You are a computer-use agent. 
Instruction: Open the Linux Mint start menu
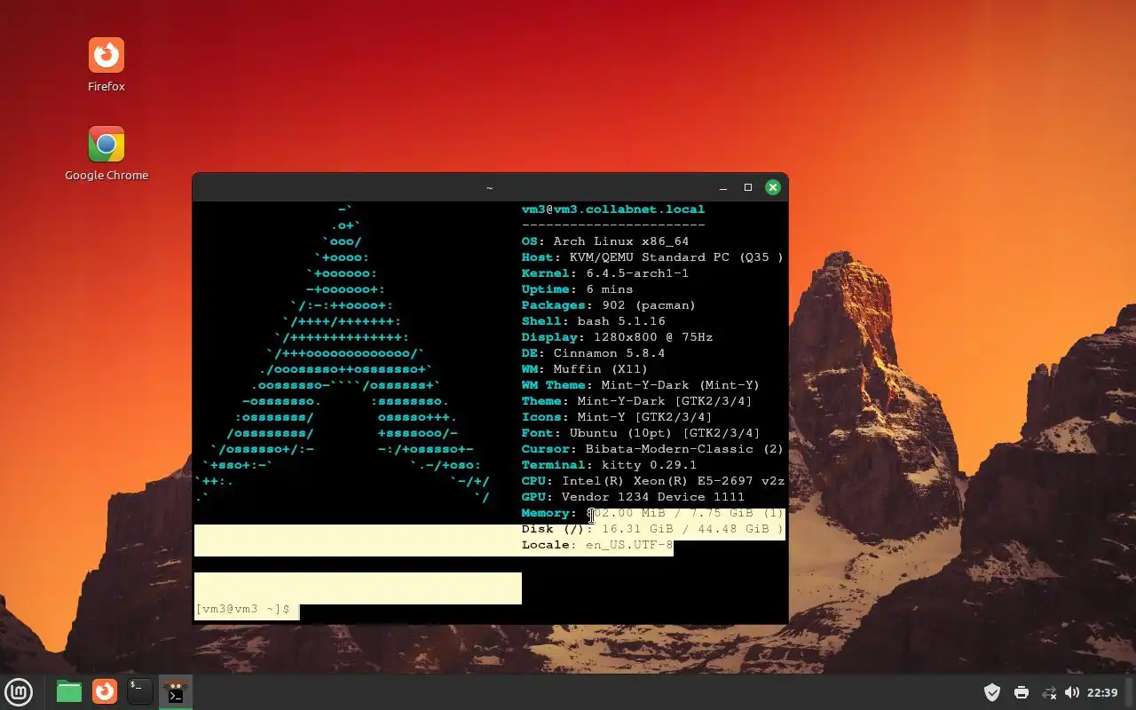19,691
